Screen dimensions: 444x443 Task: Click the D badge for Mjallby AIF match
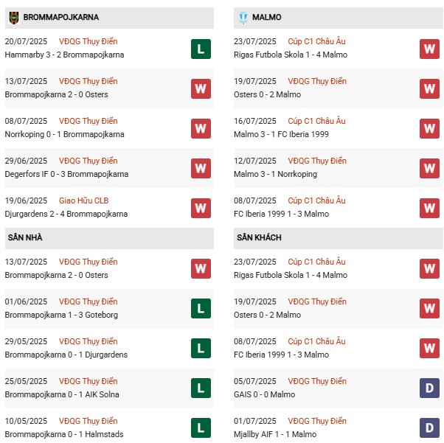click(x=429, y=428)
